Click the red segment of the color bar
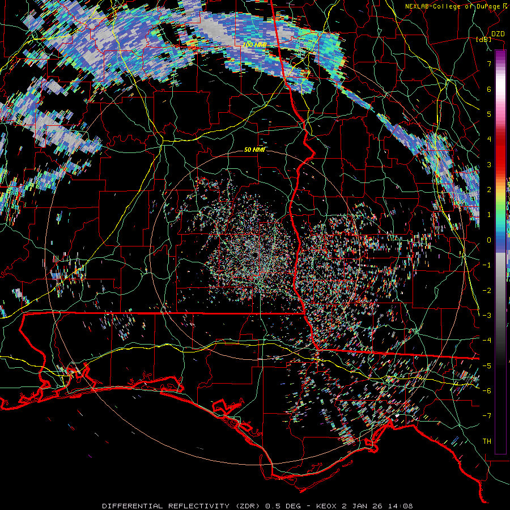Viewport: 510px width, 510px height. click(500, 151)
